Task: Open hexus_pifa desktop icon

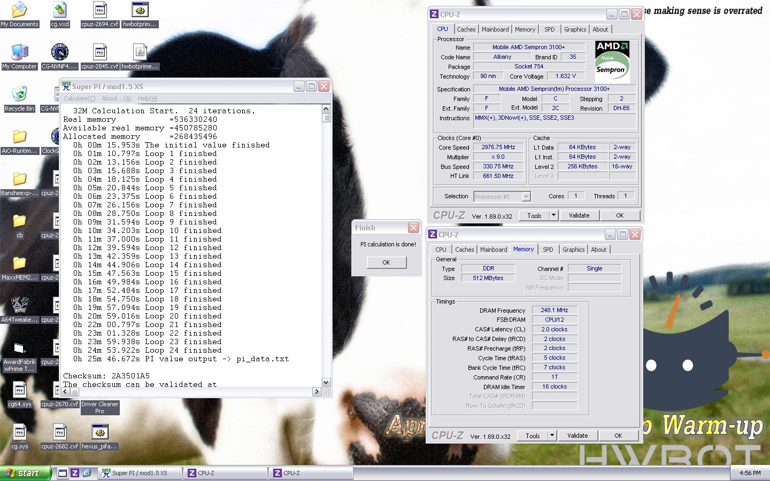Action: click(x=100, y=437)
